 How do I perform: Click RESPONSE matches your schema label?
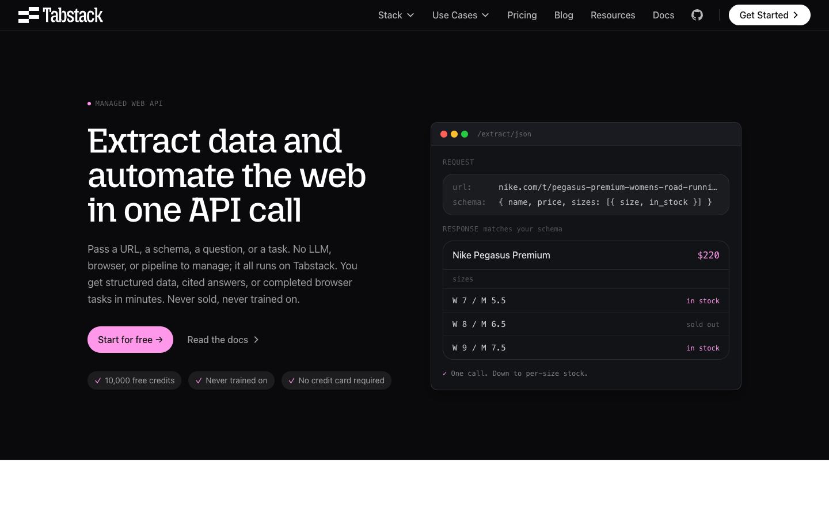503,229
